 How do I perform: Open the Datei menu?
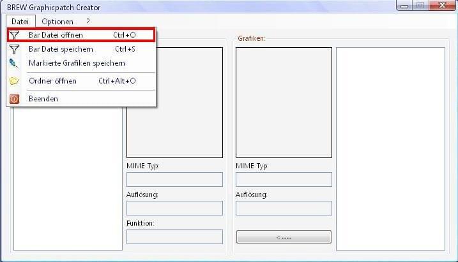point(20,22)
